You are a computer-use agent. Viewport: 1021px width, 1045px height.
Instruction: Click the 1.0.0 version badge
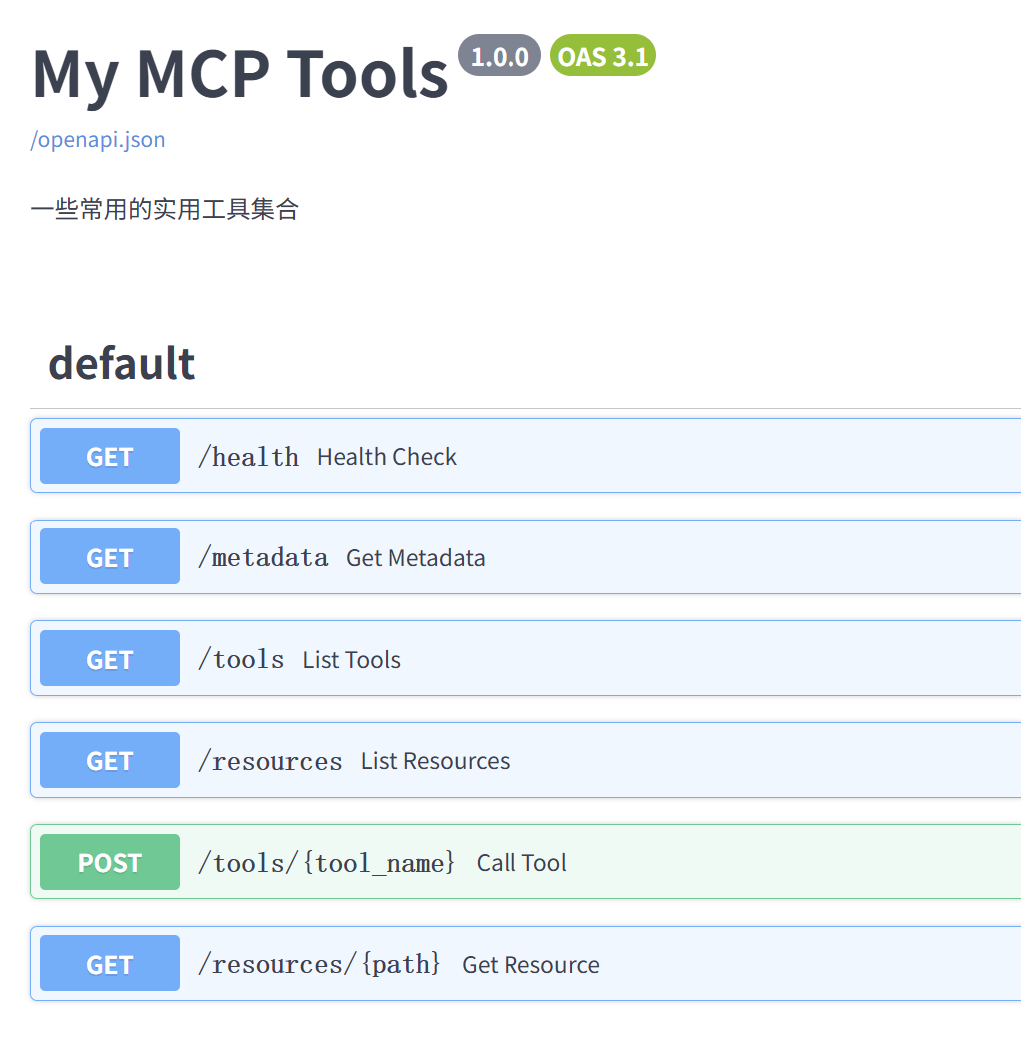(x=500, y=56)
